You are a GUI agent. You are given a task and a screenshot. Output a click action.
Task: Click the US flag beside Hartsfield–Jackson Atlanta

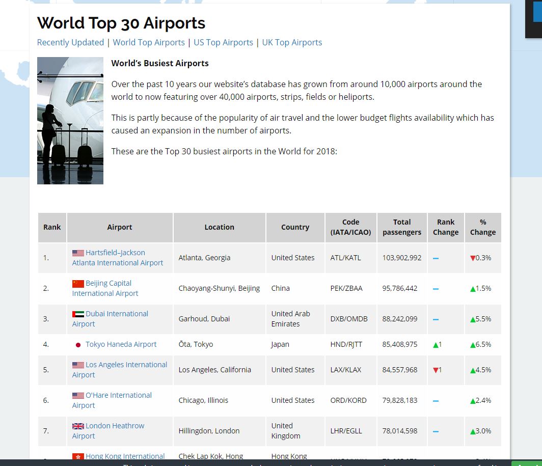click(77, 252)
